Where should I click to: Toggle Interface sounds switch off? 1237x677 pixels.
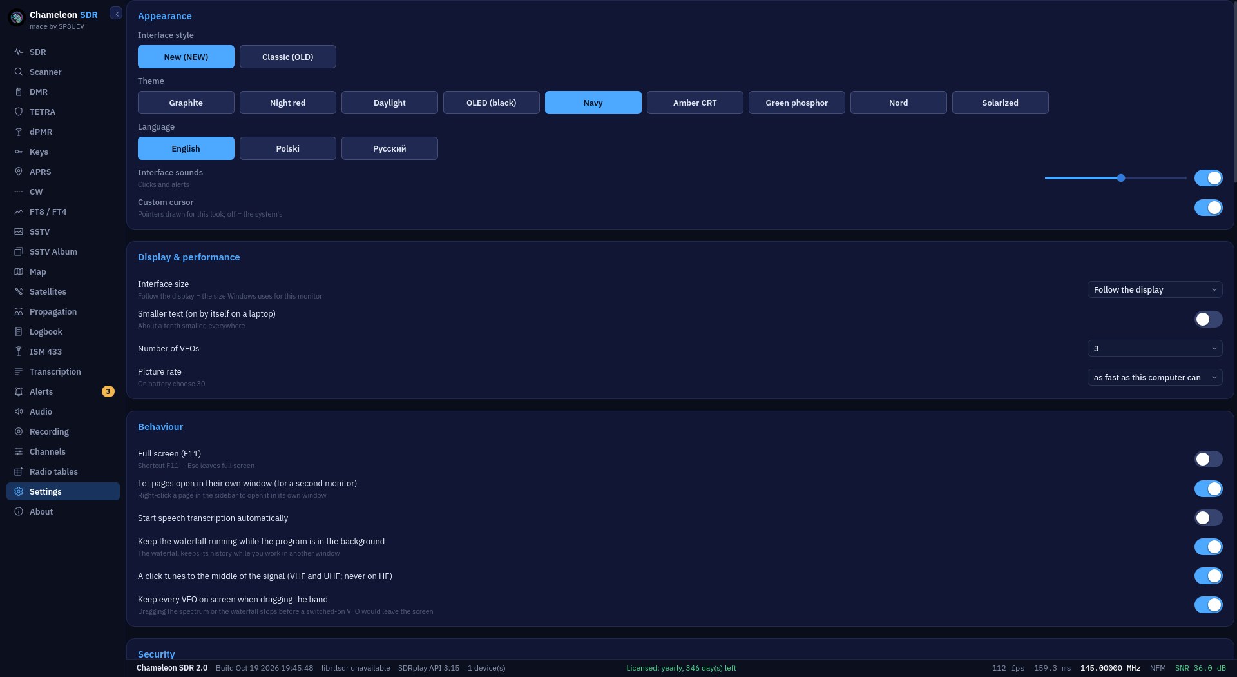(1208, 178)
